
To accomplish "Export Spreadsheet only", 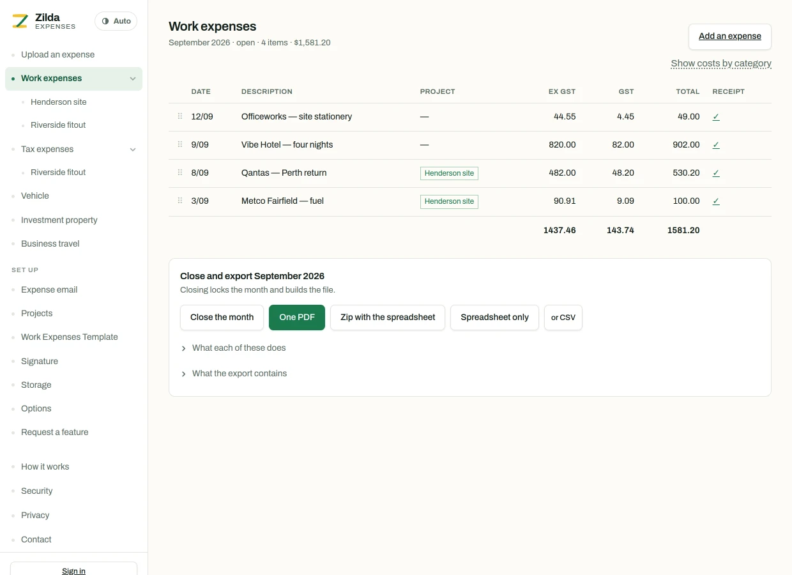I will pyautogui.click(x=495, y=318).
